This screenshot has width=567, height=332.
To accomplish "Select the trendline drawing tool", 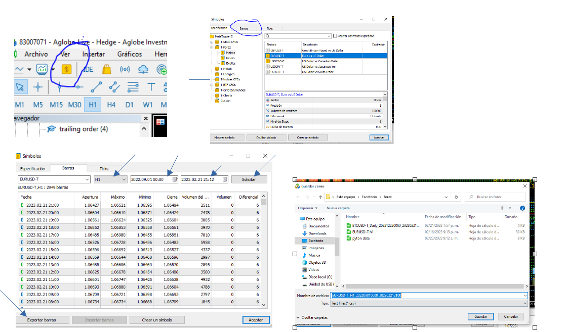I will (96, 87).
